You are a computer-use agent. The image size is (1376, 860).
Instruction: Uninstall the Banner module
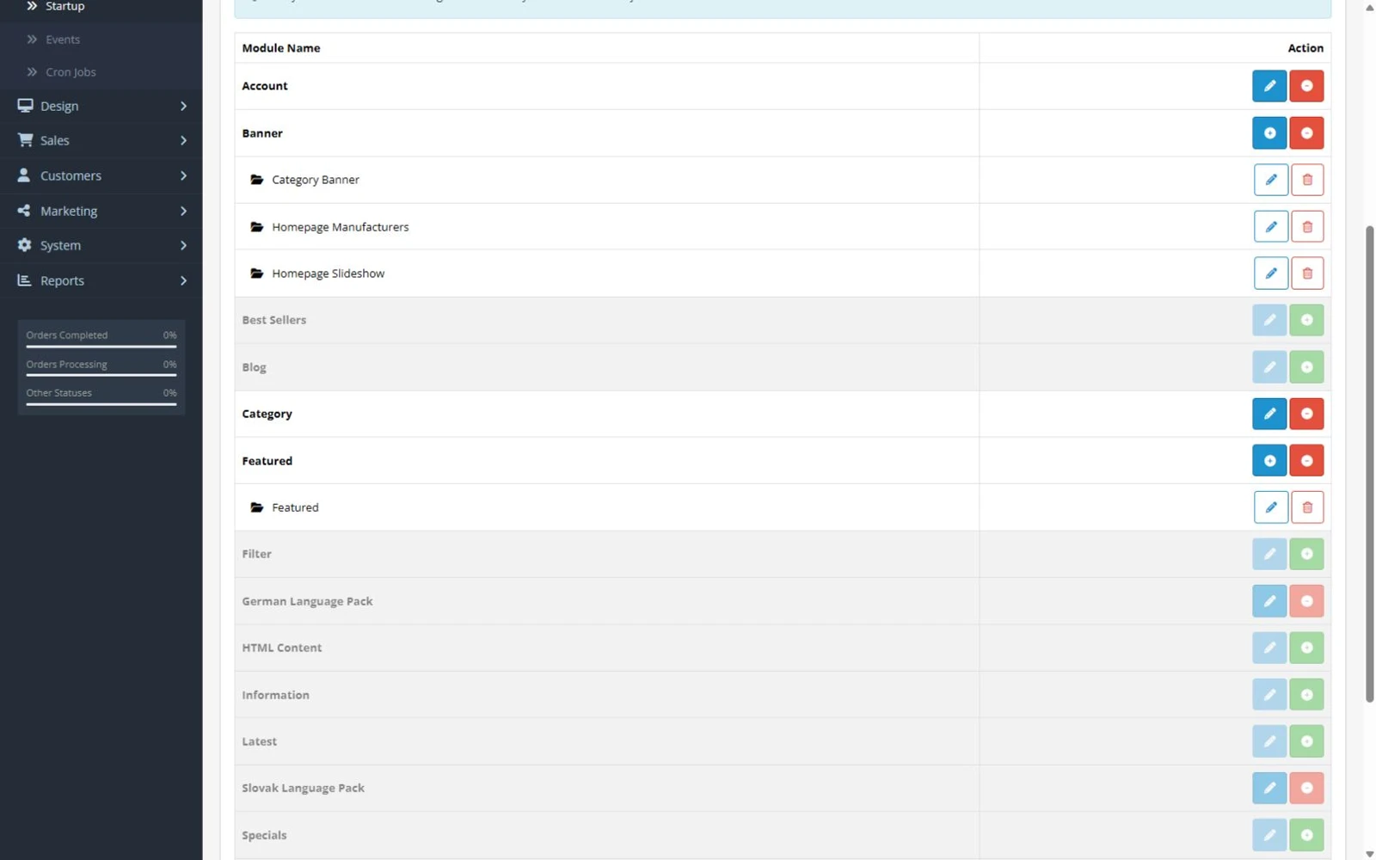tap(1306, 133)
